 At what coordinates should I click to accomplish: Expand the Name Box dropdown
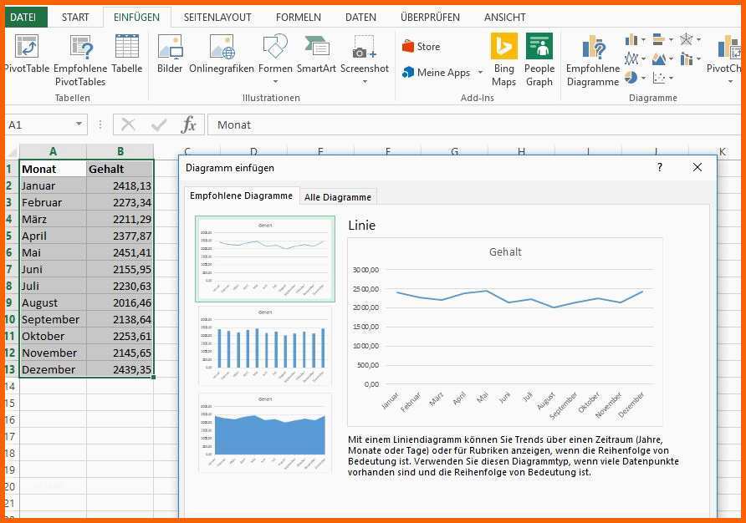click(x=79, y=124)
